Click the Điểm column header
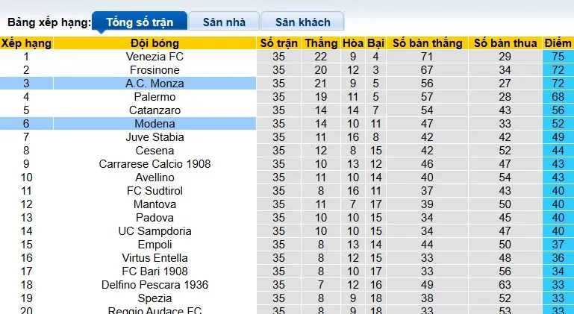Image resolution: width=574 pixels, height=314 pixels. coord(558,43)
